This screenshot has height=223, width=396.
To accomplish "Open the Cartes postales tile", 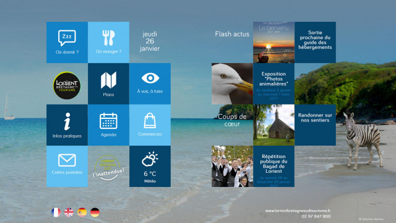I will [67, 167].
